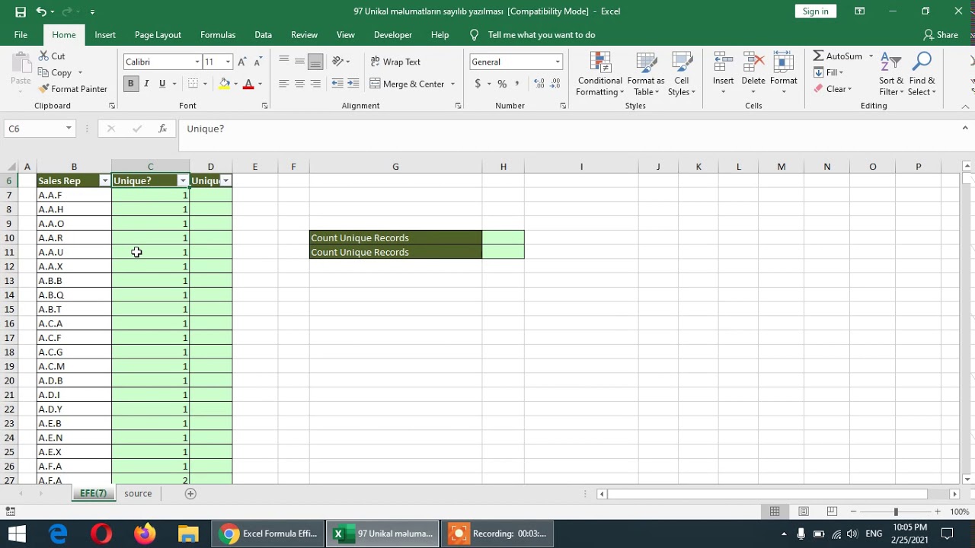Apply comma style format
Viewport: 975px width, 548px height.
tap(517, 84)
